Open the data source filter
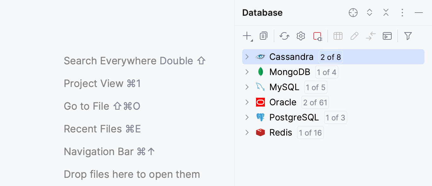The image size is (432, 186). (x=408, y=36)
